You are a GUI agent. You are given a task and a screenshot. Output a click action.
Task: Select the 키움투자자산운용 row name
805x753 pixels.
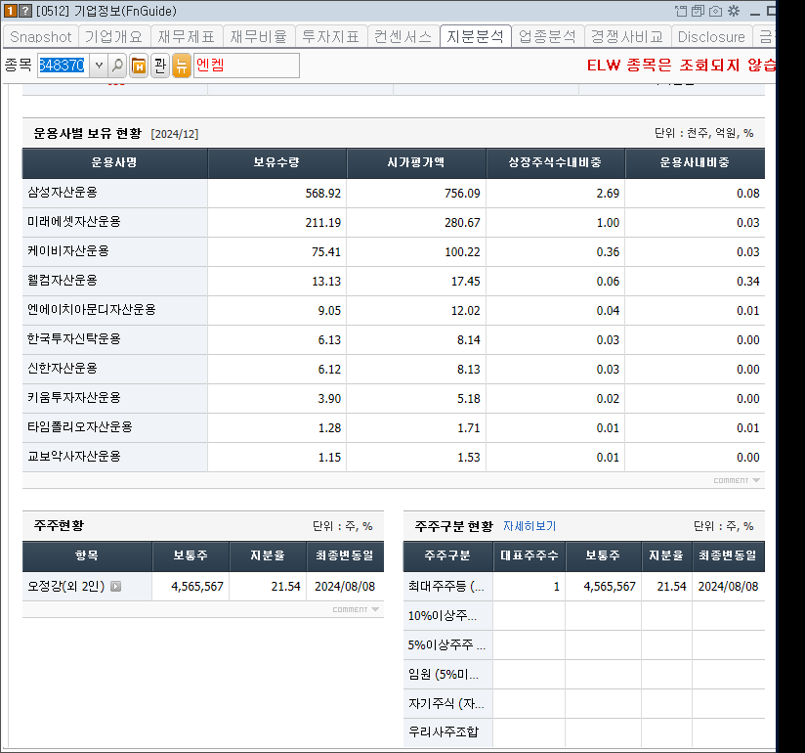pos(74,397)
